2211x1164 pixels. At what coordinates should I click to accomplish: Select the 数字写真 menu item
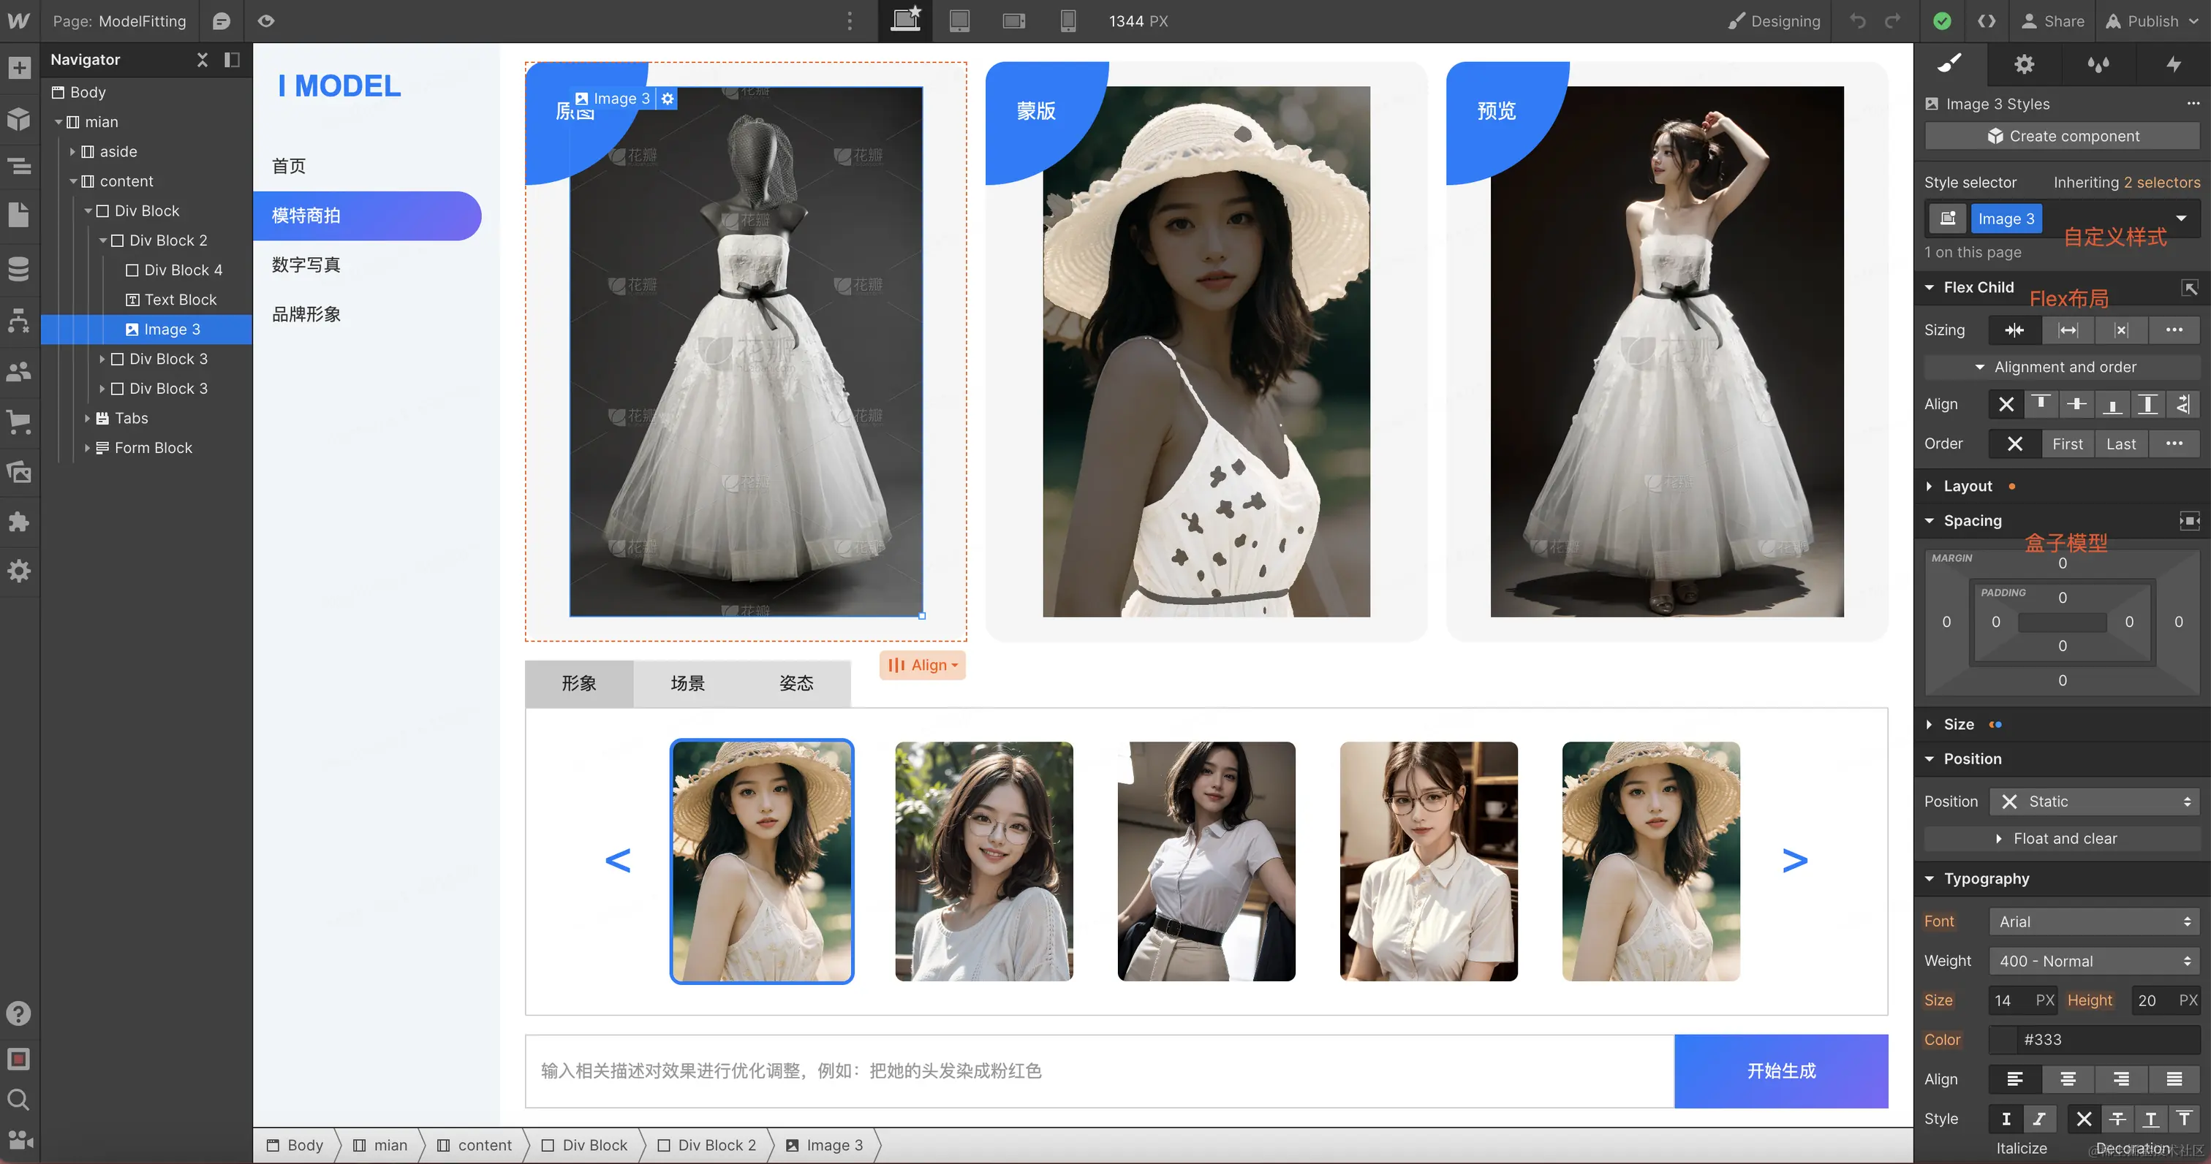(306, 265)
